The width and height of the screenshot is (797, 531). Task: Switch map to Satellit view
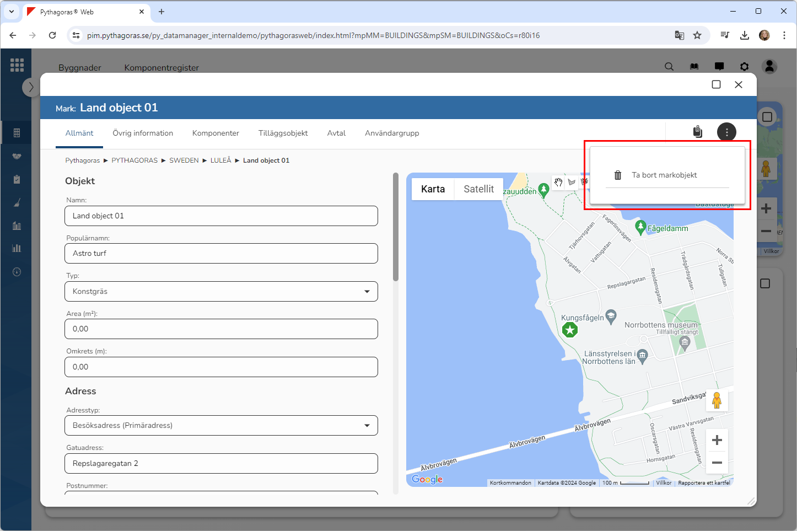click(x=478, y=189)
